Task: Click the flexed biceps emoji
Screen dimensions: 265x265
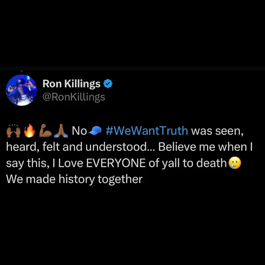Action: pos(46,130)
